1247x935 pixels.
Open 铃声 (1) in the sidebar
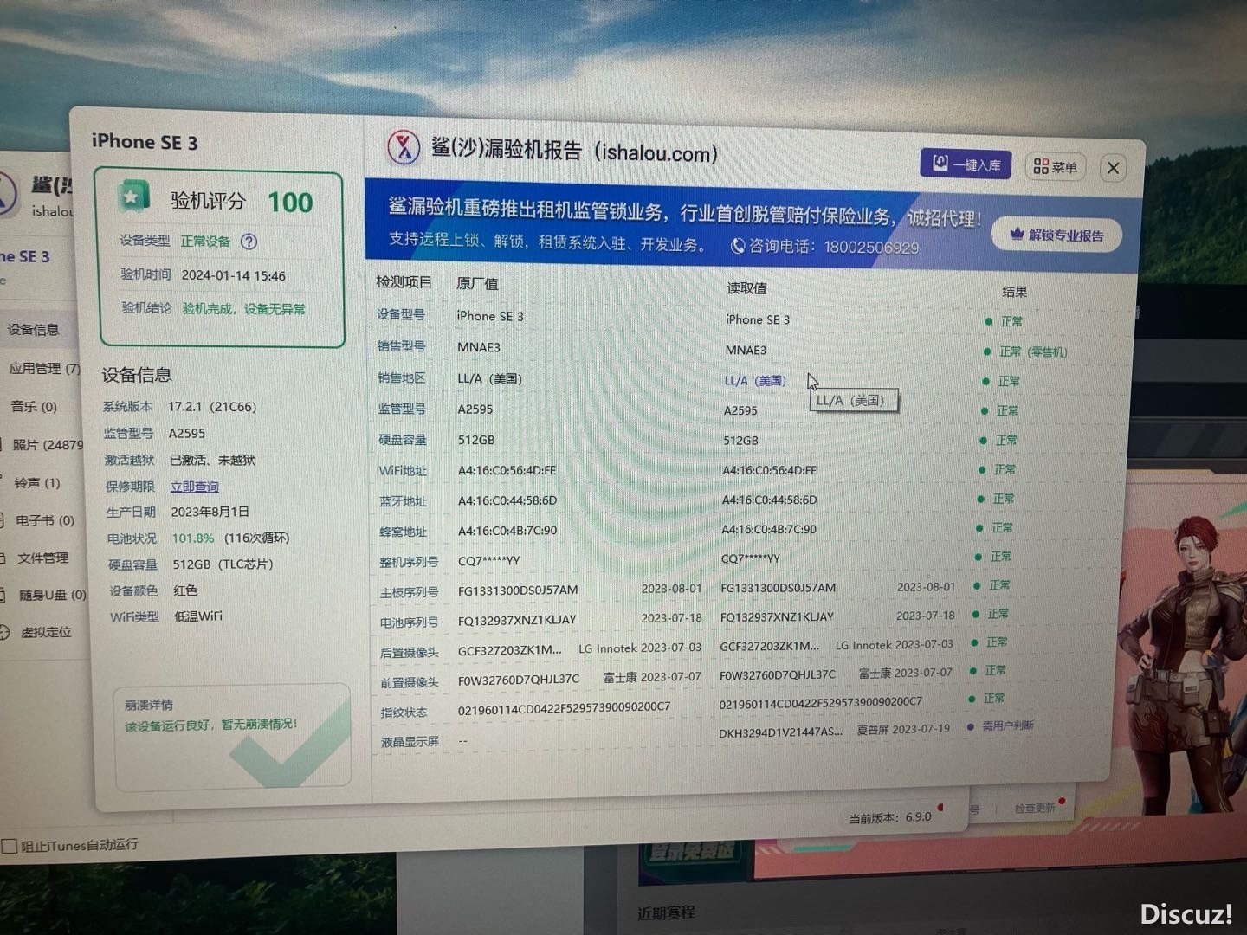point(37,482)
